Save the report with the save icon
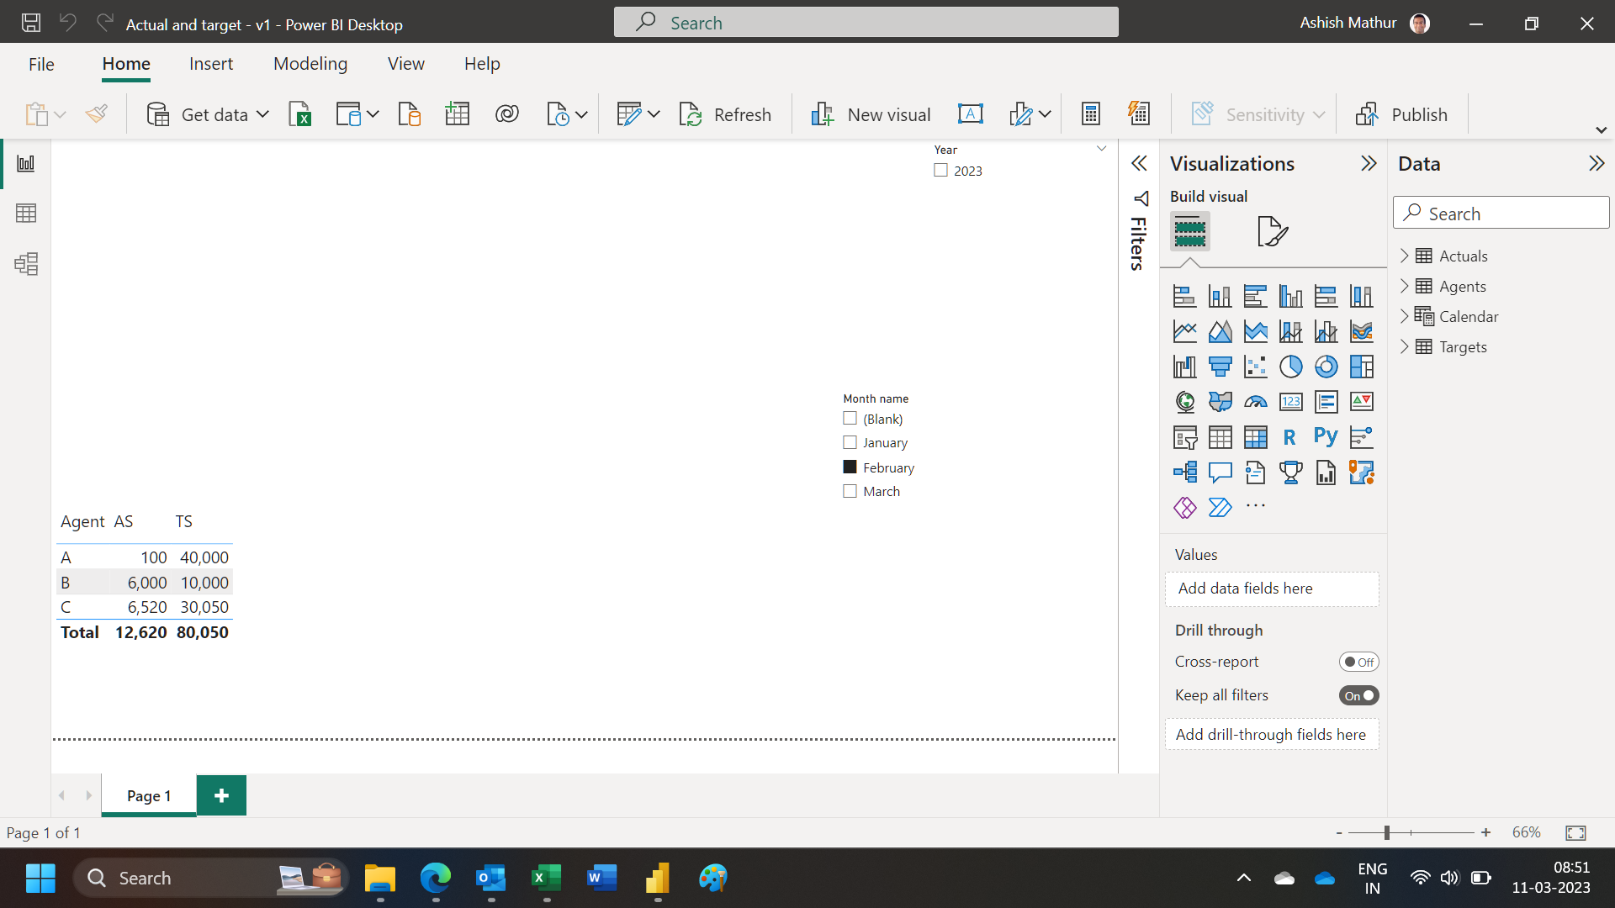Image resolution: width=1615 pixels, height=908 pixels. pos(31,23)
